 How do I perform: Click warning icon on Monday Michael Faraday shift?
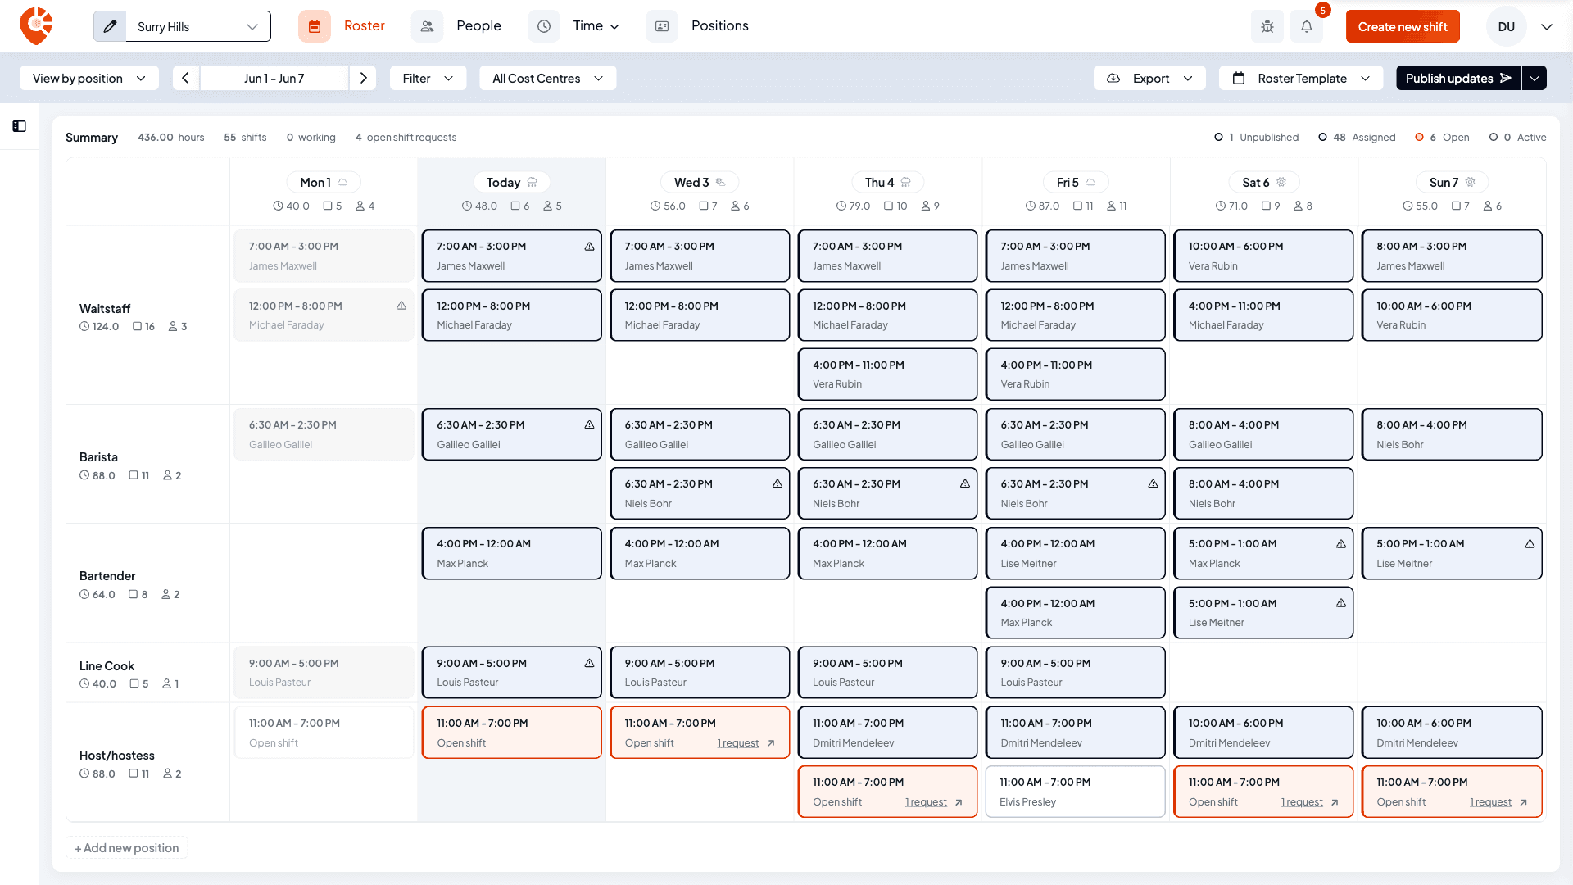point(401,306)
